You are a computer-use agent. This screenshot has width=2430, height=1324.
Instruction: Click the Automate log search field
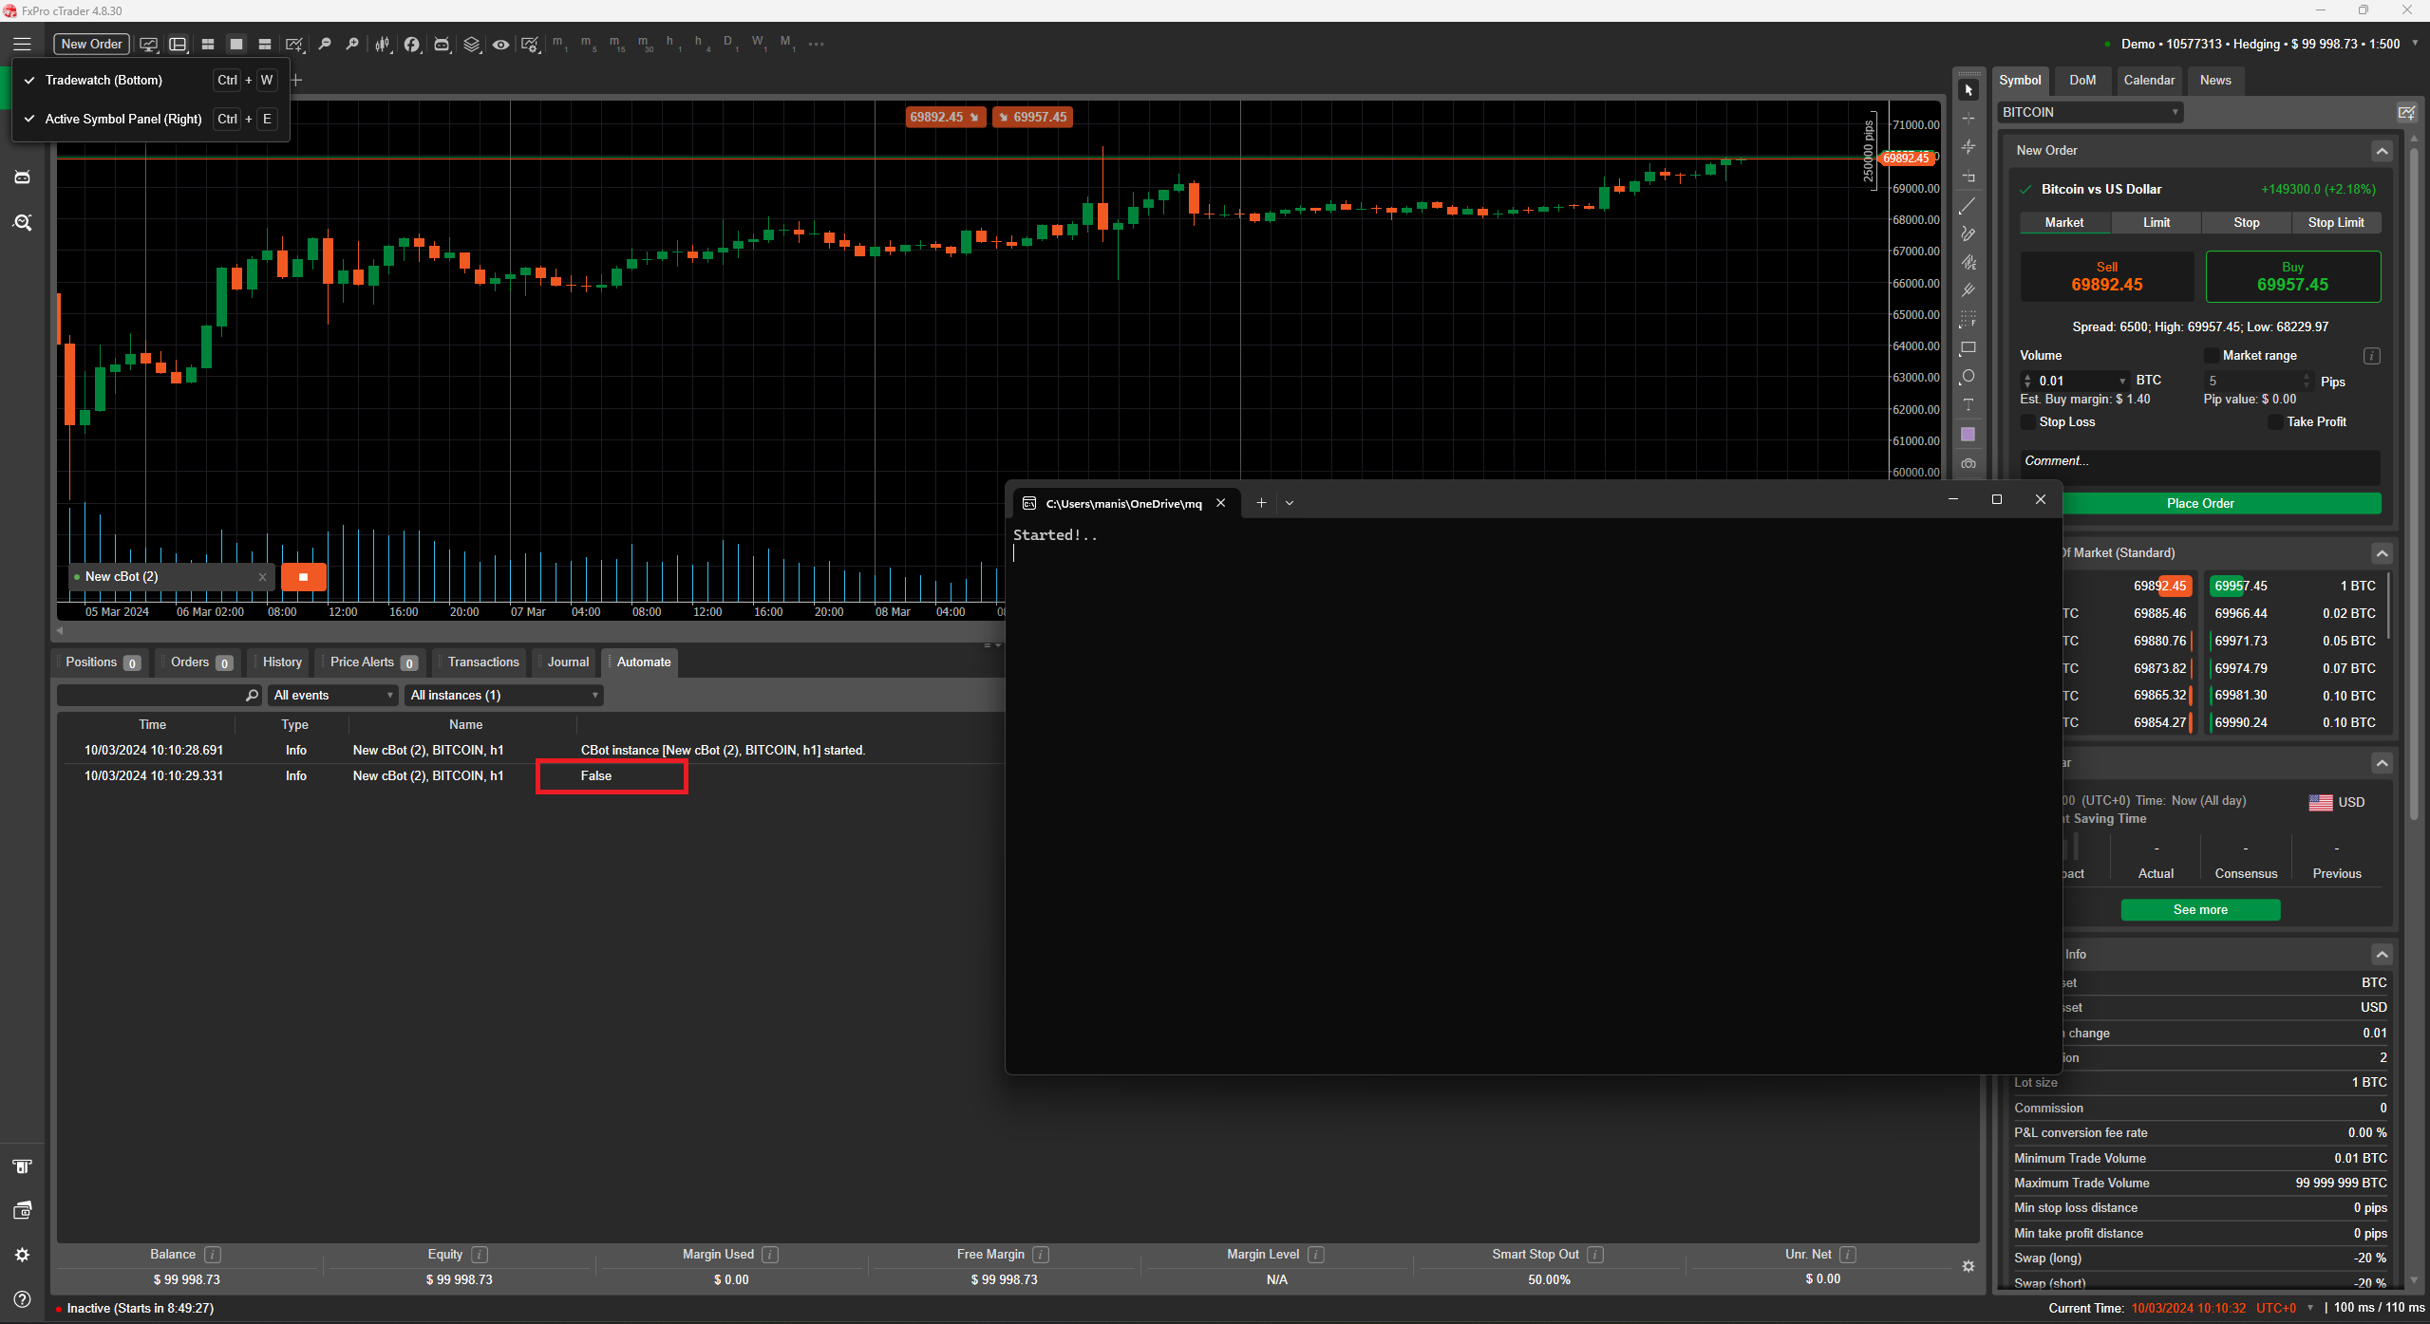(159, 695)
